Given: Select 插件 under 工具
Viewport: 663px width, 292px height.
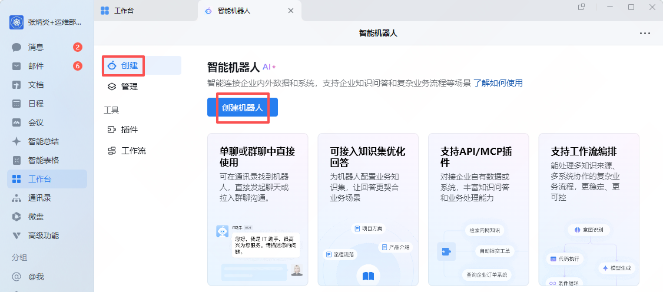Looking at the screenshot, I should [x=143, y=130].
